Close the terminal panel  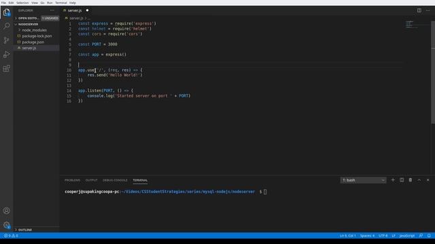pyautogui.click(x=428, y=180)
